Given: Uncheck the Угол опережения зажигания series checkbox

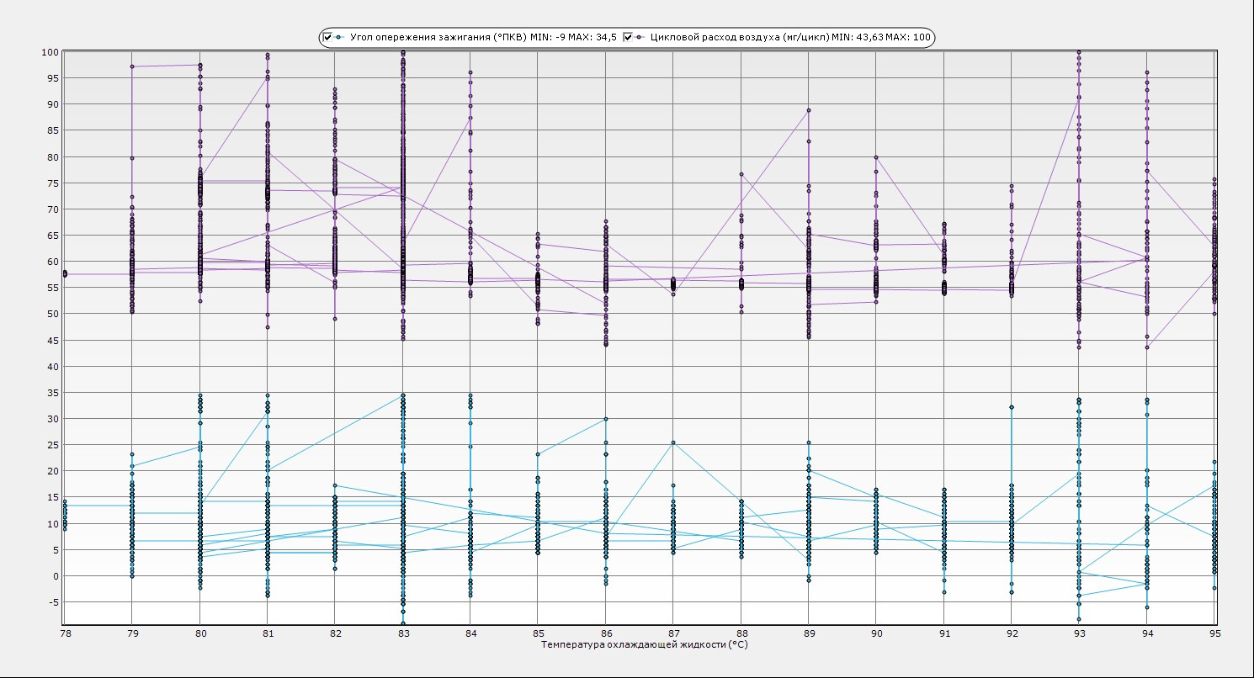Looking at the screenshot, I should (x=328, y=37).
